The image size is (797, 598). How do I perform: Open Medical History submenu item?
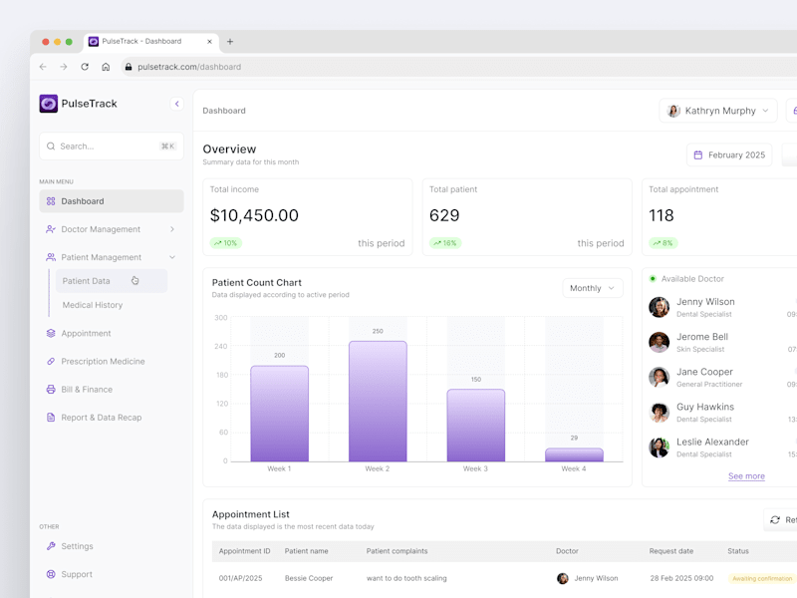(93, 305)
